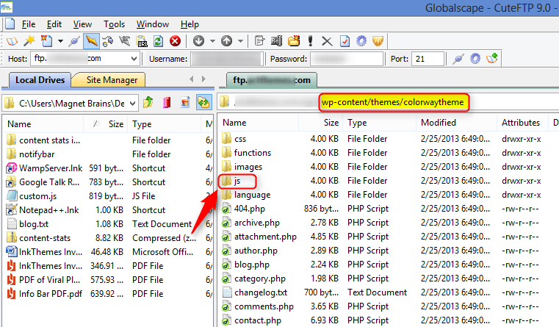Open the Edit menu
This screenshot has height=327, width=559.
point(54,24)
